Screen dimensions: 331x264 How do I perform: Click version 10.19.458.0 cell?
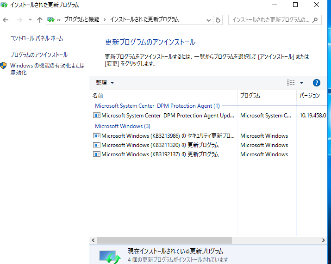point(313,116)
